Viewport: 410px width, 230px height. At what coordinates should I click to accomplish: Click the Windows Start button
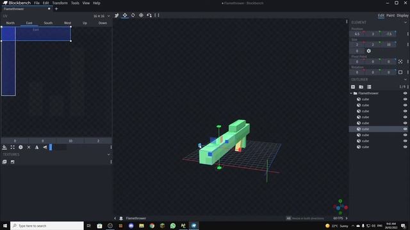(5, 226)
